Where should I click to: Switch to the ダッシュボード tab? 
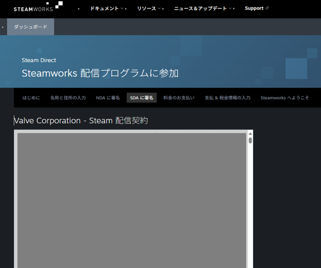(x=31, y=27)
